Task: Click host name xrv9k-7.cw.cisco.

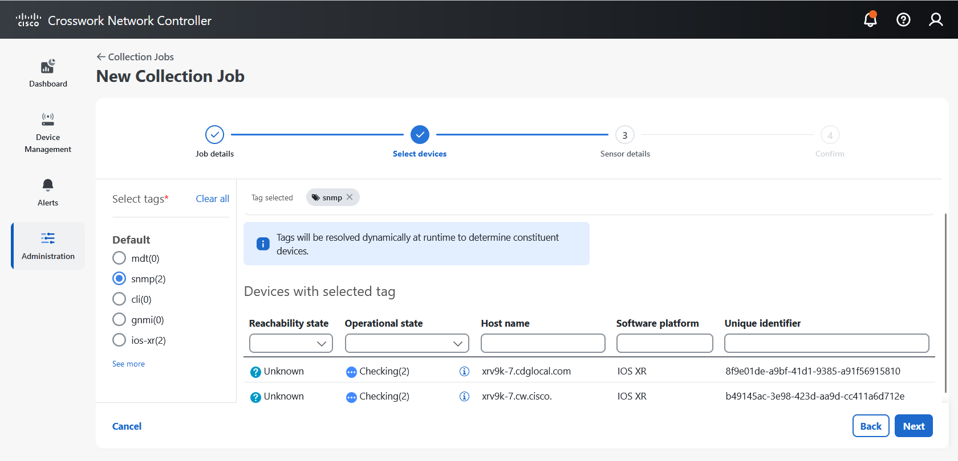Action: pyautogui.click(x=517, y=396)
